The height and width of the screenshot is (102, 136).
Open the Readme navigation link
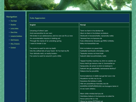coord(13,25)
